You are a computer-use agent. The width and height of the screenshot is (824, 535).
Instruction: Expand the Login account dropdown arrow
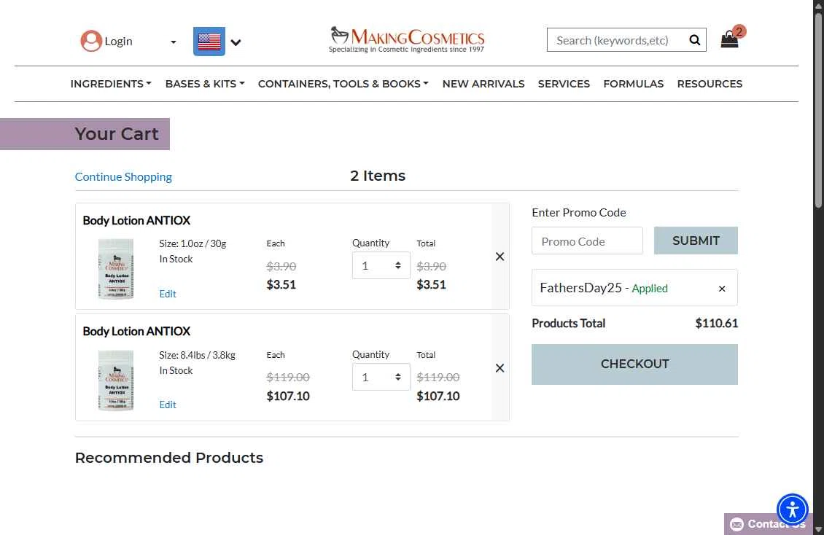tap(174, 42)
